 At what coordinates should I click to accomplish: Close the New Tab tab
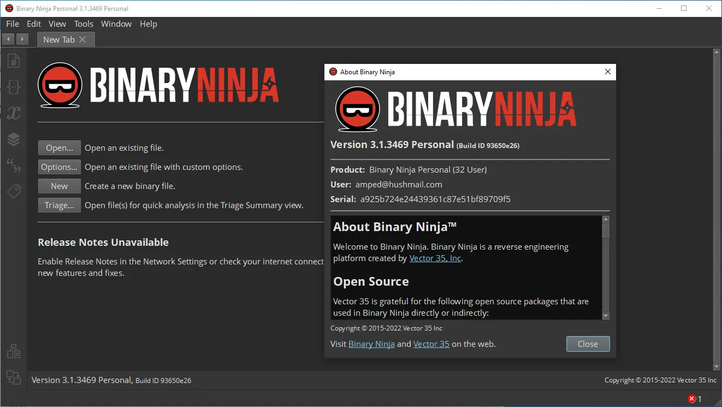coord(82,39)
